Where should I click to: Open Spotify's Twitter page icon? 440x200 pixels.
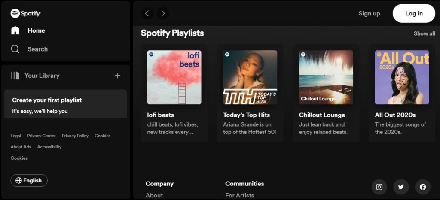point(401,187)
